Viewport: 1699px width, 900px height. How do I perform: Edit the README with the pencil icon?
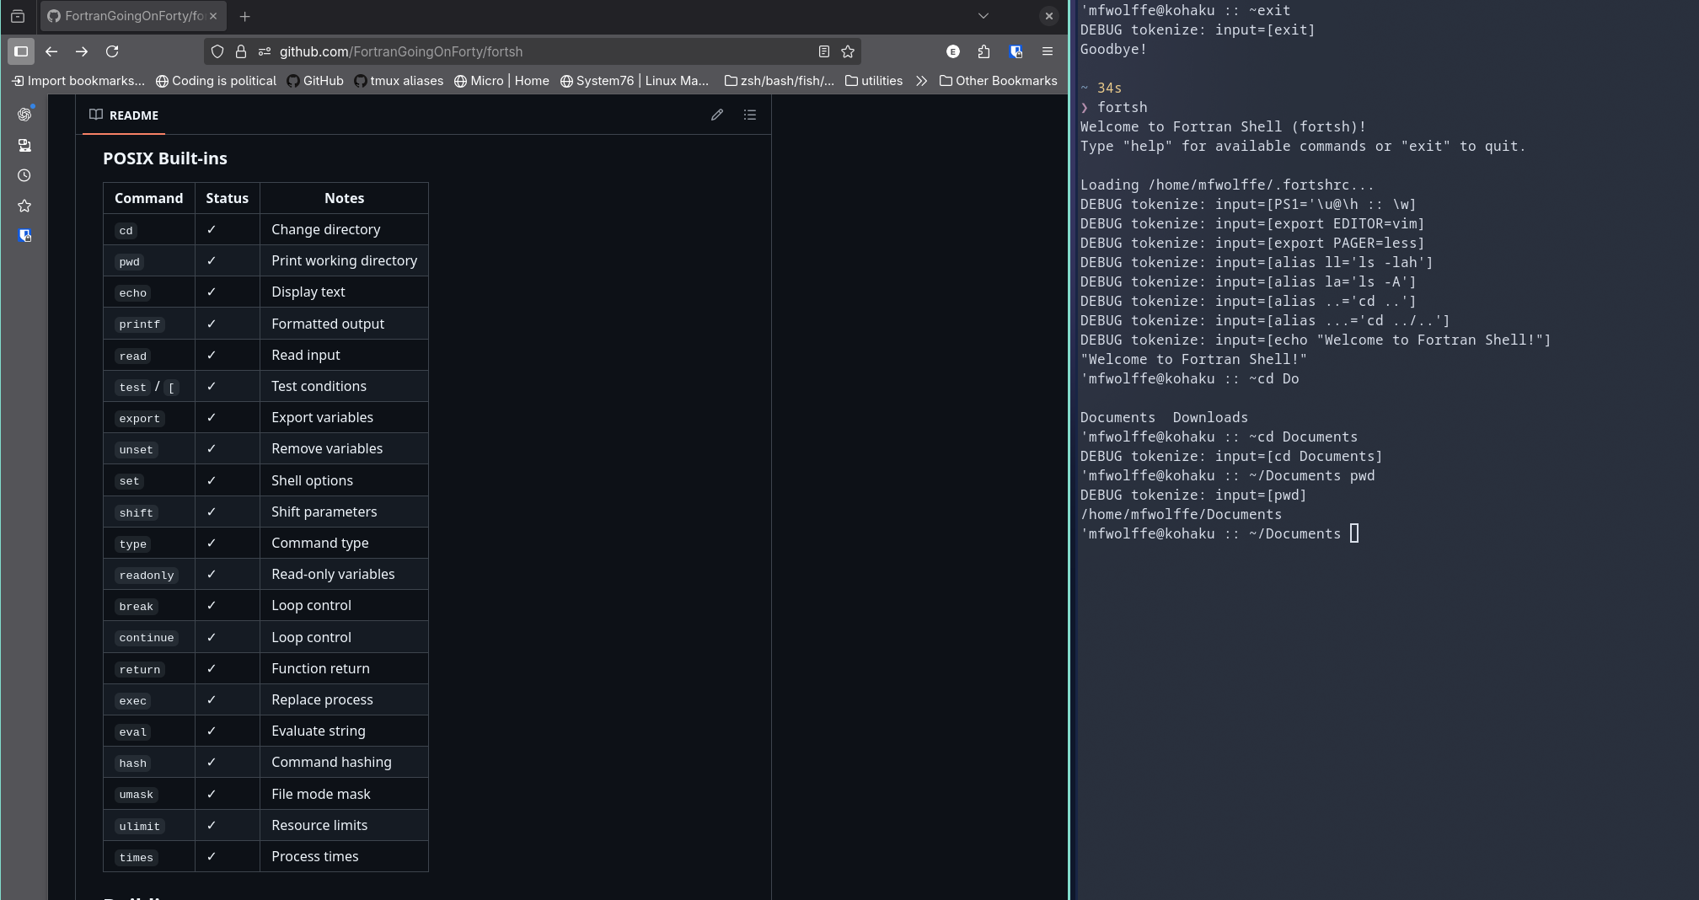(717, 115)
